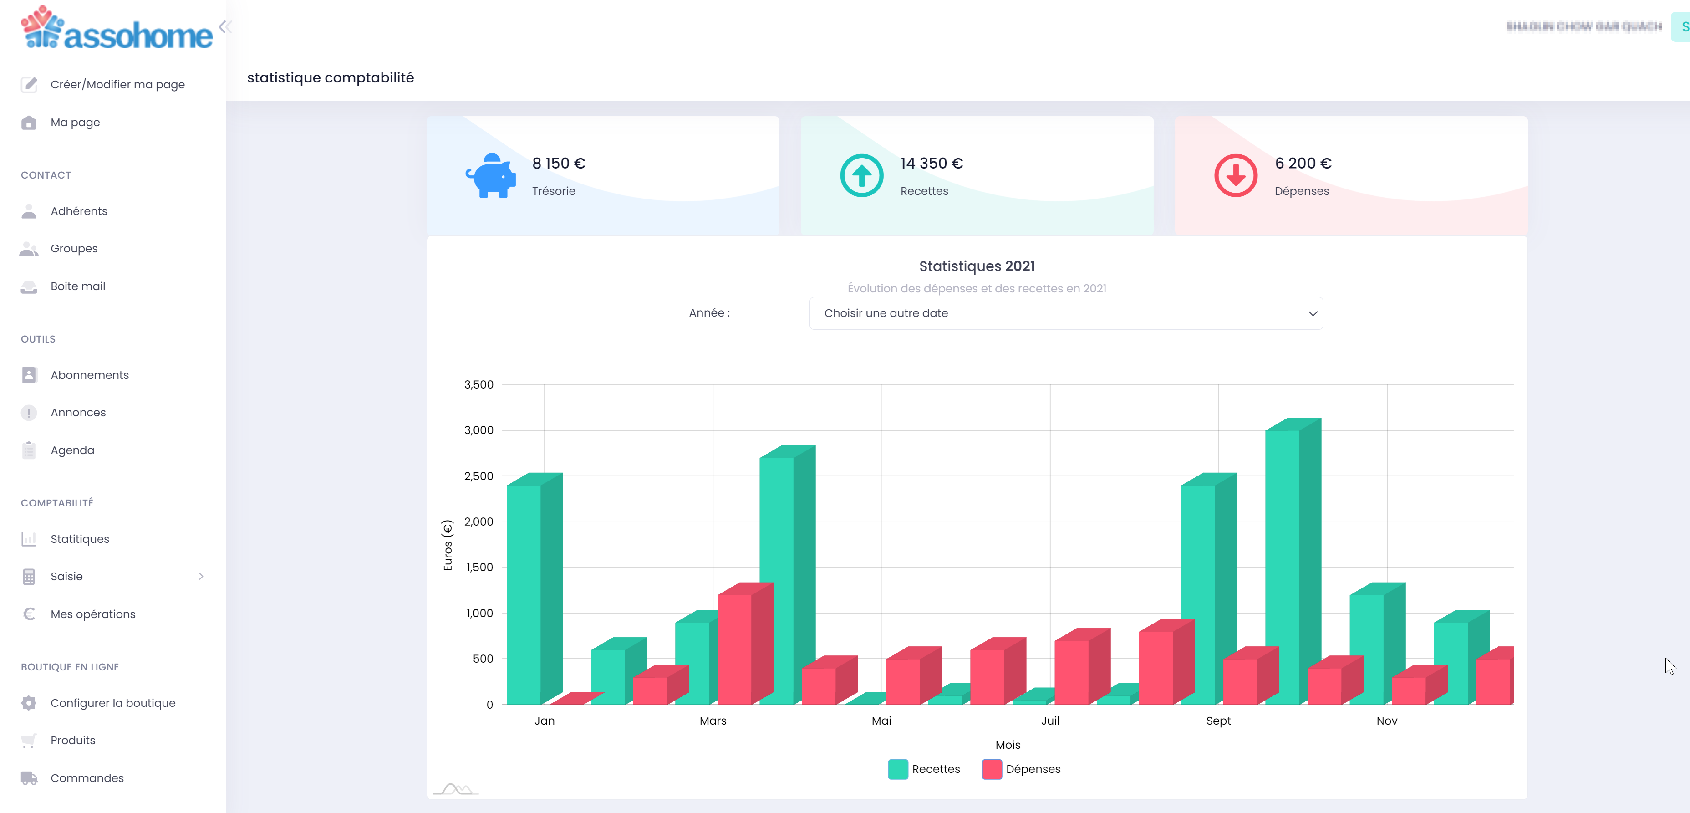Expand the Saisie submenu arrow

[201, 576]
